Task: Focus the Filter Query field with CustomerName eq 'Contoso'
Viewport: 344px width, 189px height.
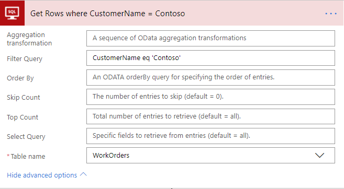Action: pyautogui.click(x=210, y=58)
